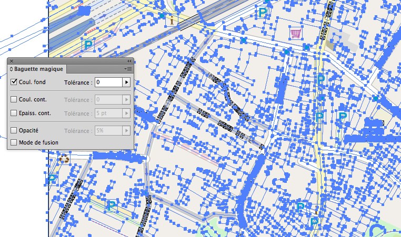Click the Opacité tolerance arrow
The width and height of the screenshot is (401, 237).
coord(126,130)
